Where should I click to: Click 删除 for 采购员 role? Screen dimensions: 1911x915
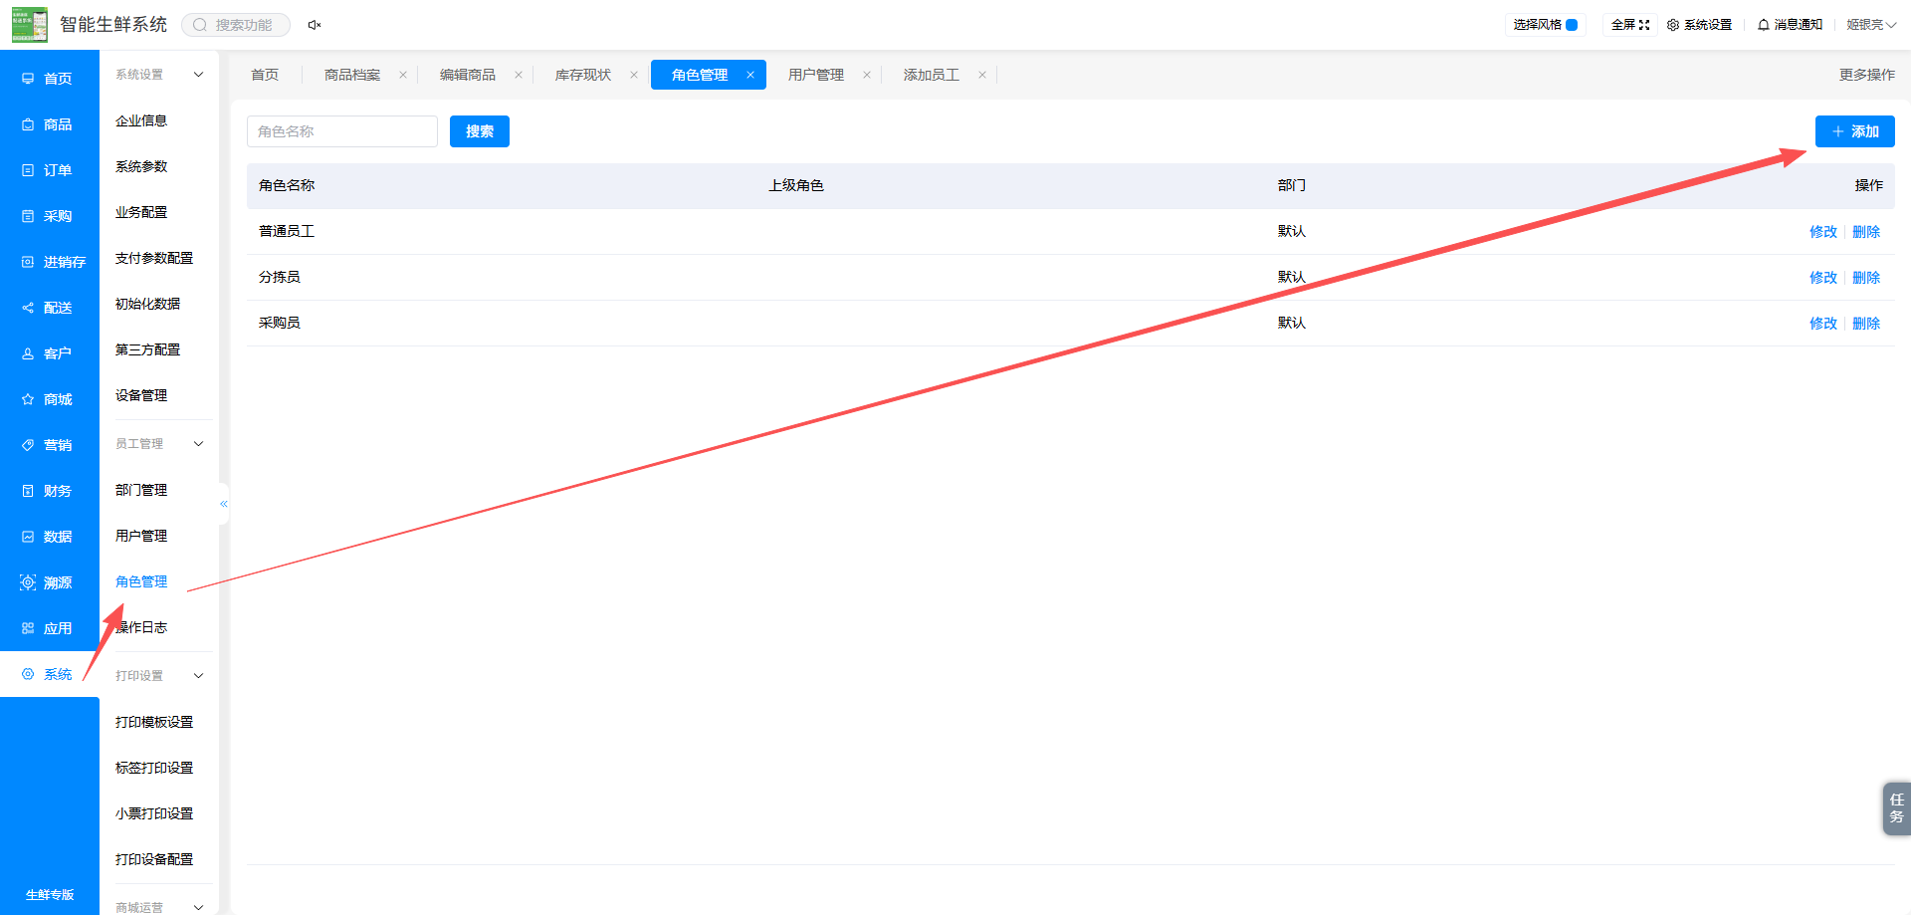point(1866,324)
